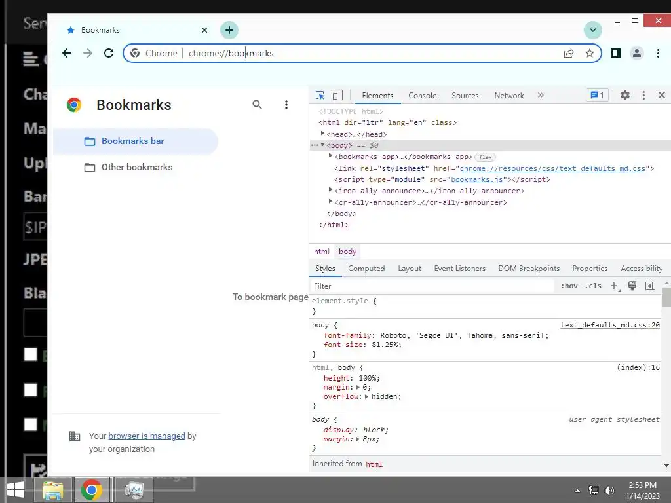Expand the iron-a11y-announcer element
Image resolution: width=671 pixels, height=503 pixels.
pyautogui.click(x=330, y=190)
